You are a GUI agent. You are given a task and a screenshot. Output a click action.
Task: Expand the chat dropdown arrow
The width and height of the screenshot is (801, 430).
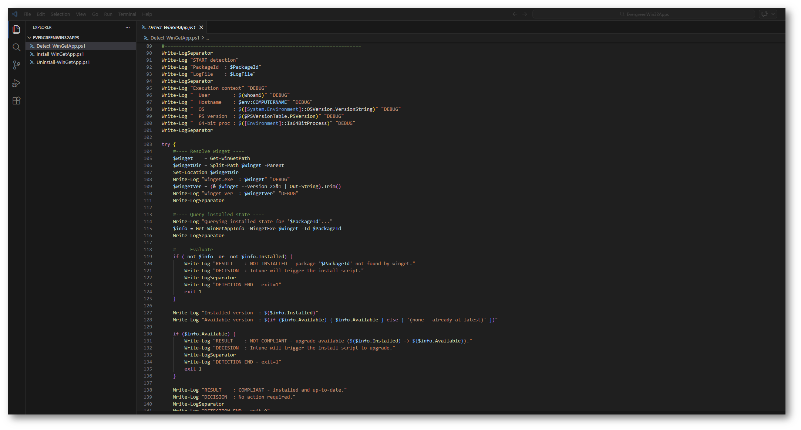(773, 14)
